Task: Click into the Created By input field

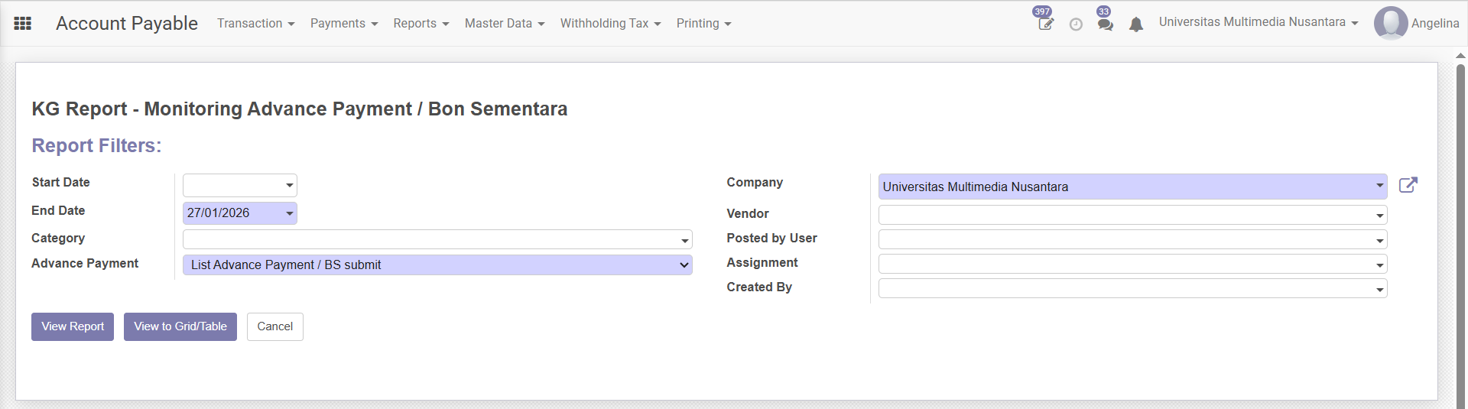Action: click(1125, 288)
